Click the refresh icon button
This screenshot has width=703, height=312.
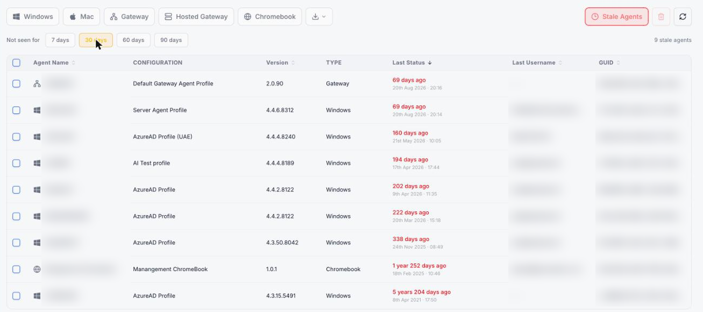(x=683, y=17)
